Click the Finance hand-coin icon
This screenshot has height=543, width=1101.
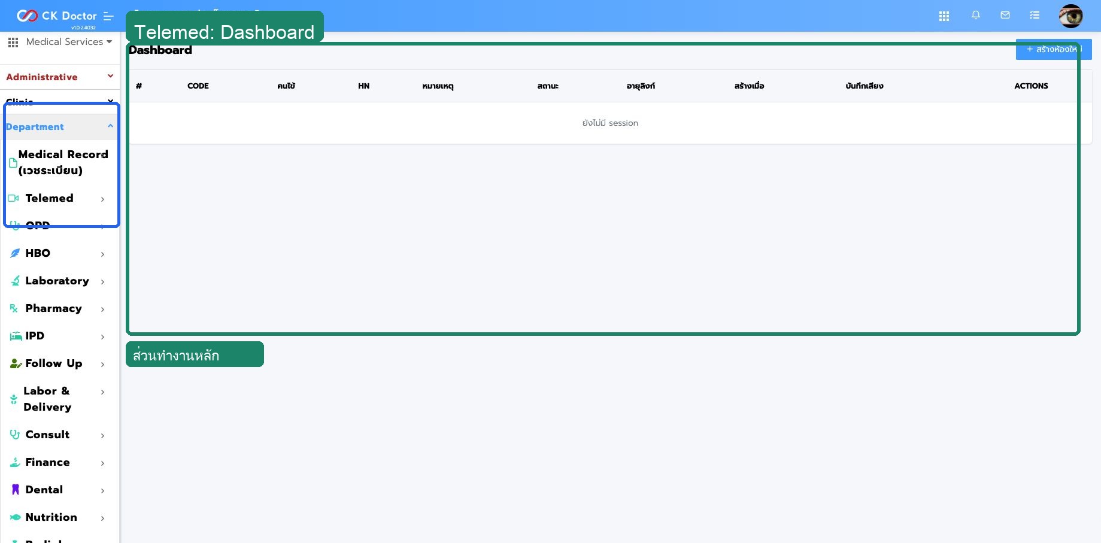[15, 462]
